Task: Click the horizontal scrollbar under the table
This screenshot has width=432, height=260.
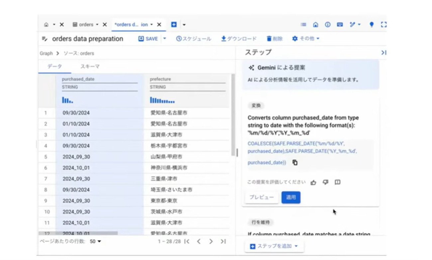Action: coord(78,234)
